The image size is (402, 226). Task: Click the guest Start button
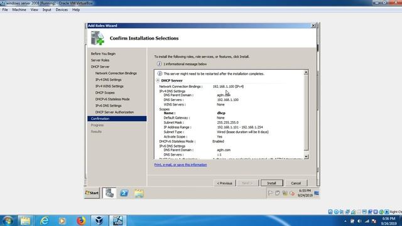[x=92, y=193]
